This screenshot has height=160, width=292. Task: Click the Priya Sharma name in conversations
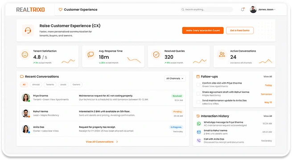tap(41, 96)
